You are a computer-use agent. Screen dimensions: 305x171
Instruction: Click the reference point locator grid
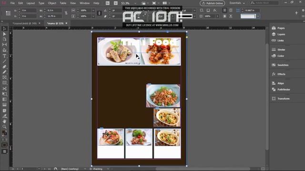(x=8, y=13)
